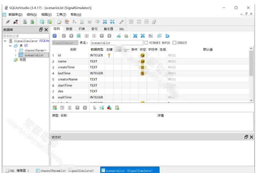Select the createTime column row

[x=150, y=67]
